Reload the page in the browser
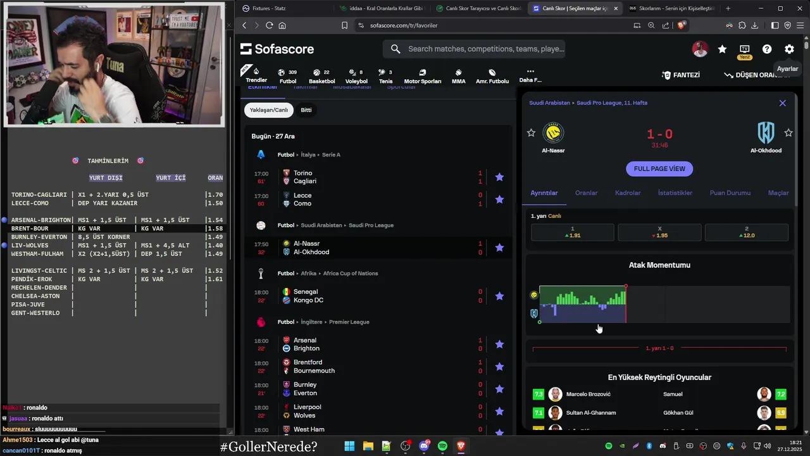Viewport: 810px width, 456px height. 270,25
